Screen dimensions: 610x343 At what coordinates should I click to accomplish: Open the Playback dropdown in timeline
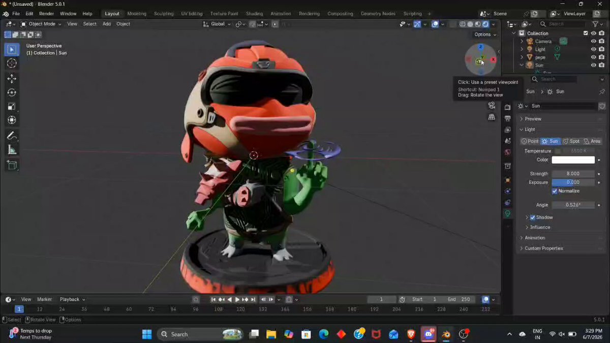tap(72, 299)
